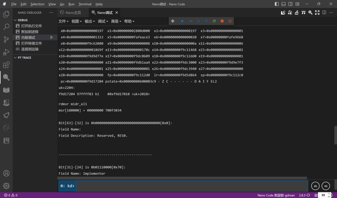Click Step Out up arrow in debug toolbar

[206, 21]
